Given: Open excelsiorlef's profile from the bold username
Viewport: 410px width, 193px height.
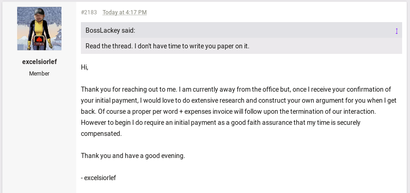Looking at the screenshot, I should click(39, 62).
